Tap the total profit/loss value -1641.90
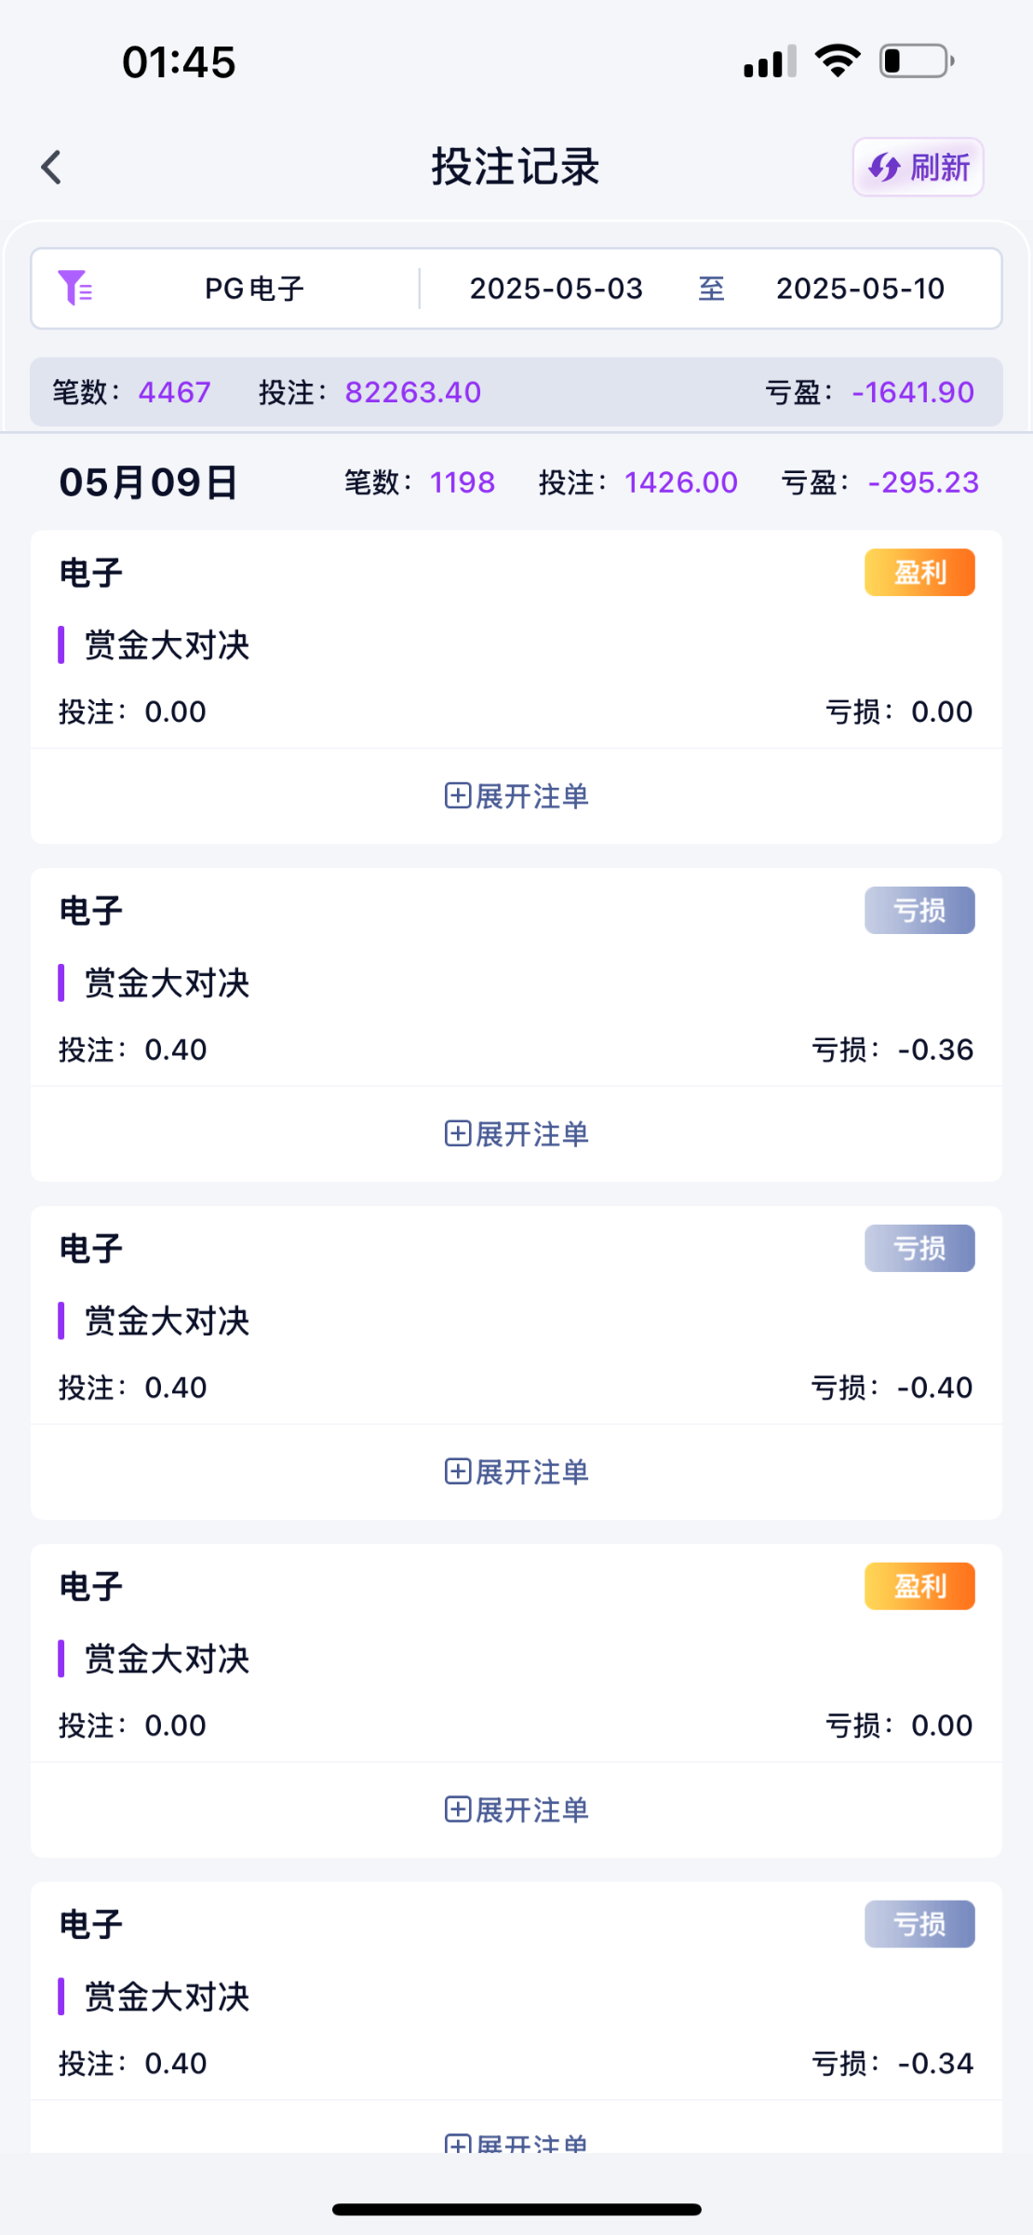 click(x=913, y=392)
